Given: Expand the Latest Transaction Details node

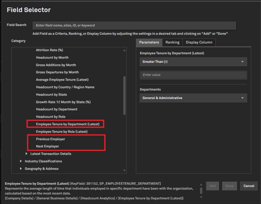Looking at the screenshot, I should 27,154.
